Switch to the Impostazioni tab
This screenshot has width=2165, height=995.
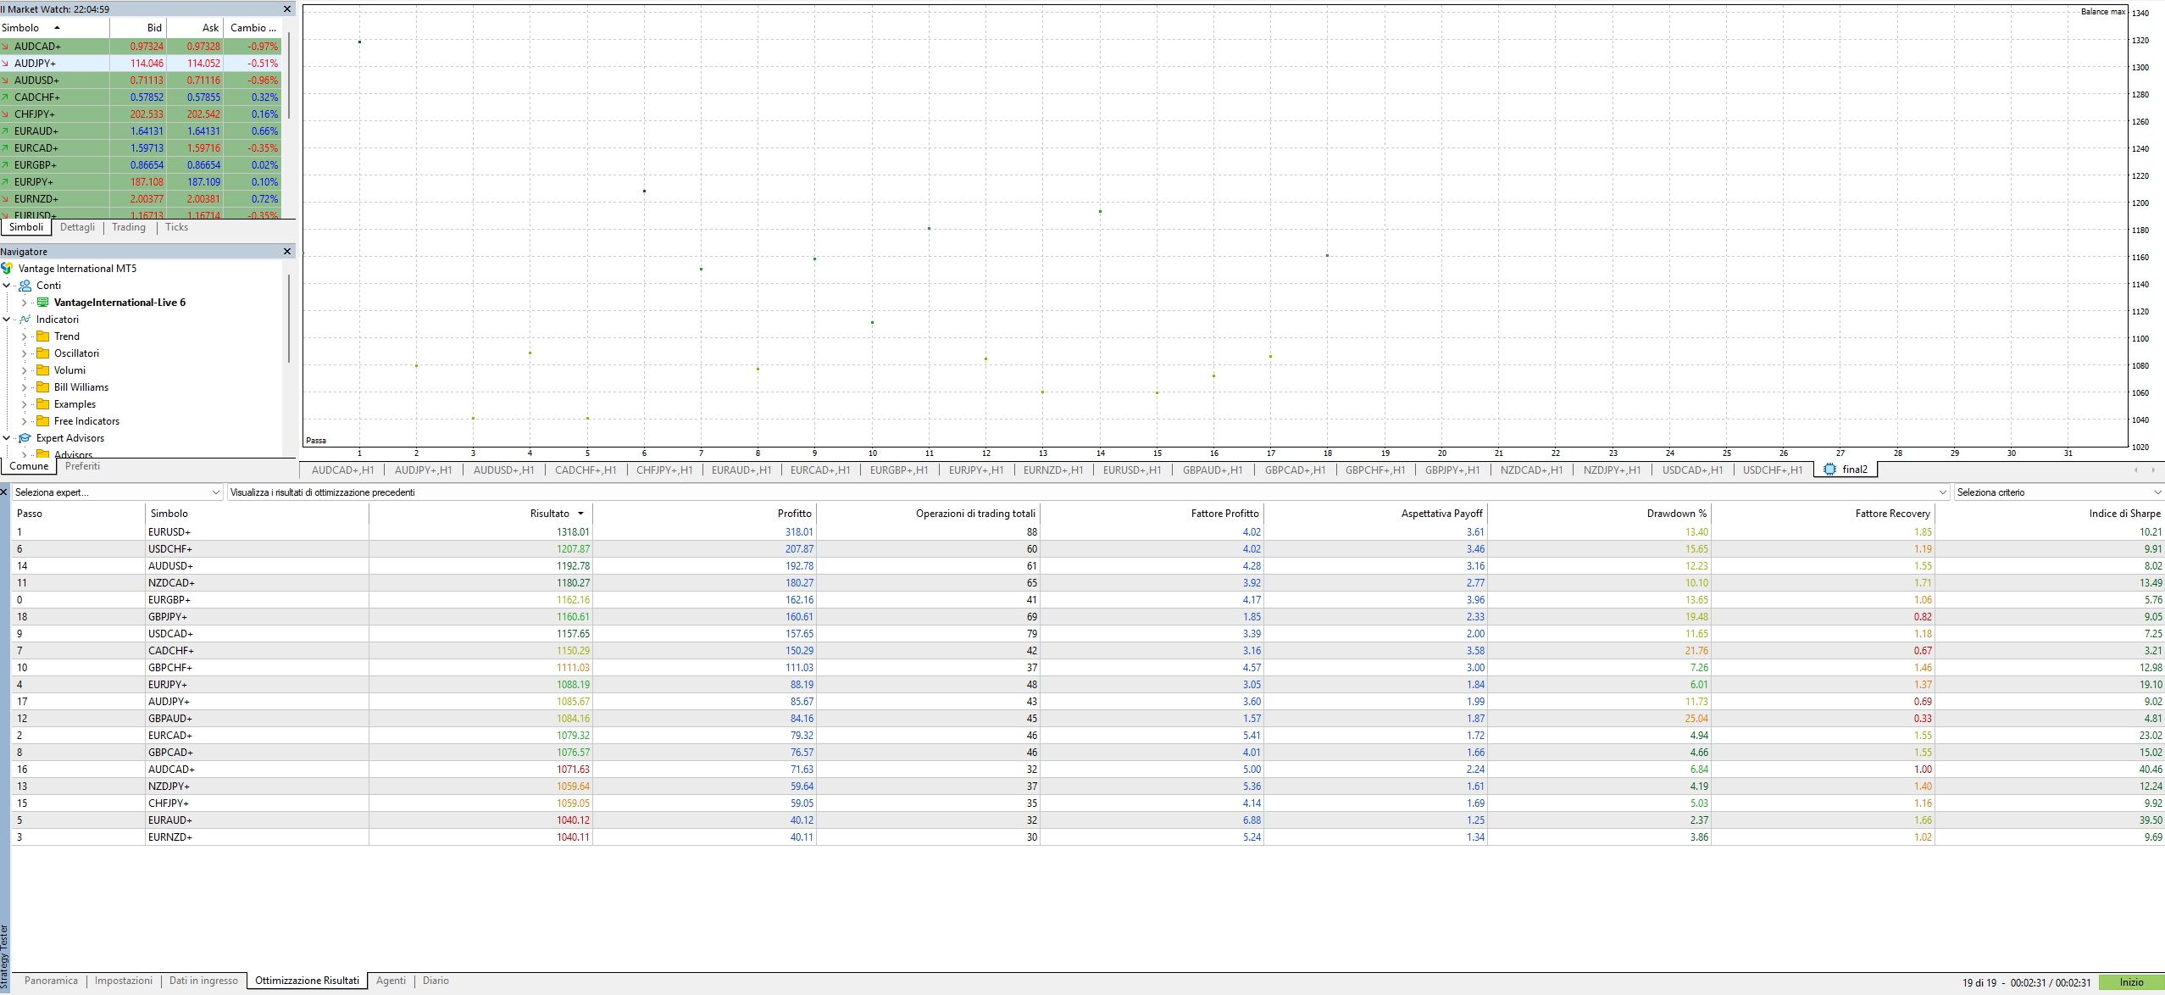click(124, 981)
